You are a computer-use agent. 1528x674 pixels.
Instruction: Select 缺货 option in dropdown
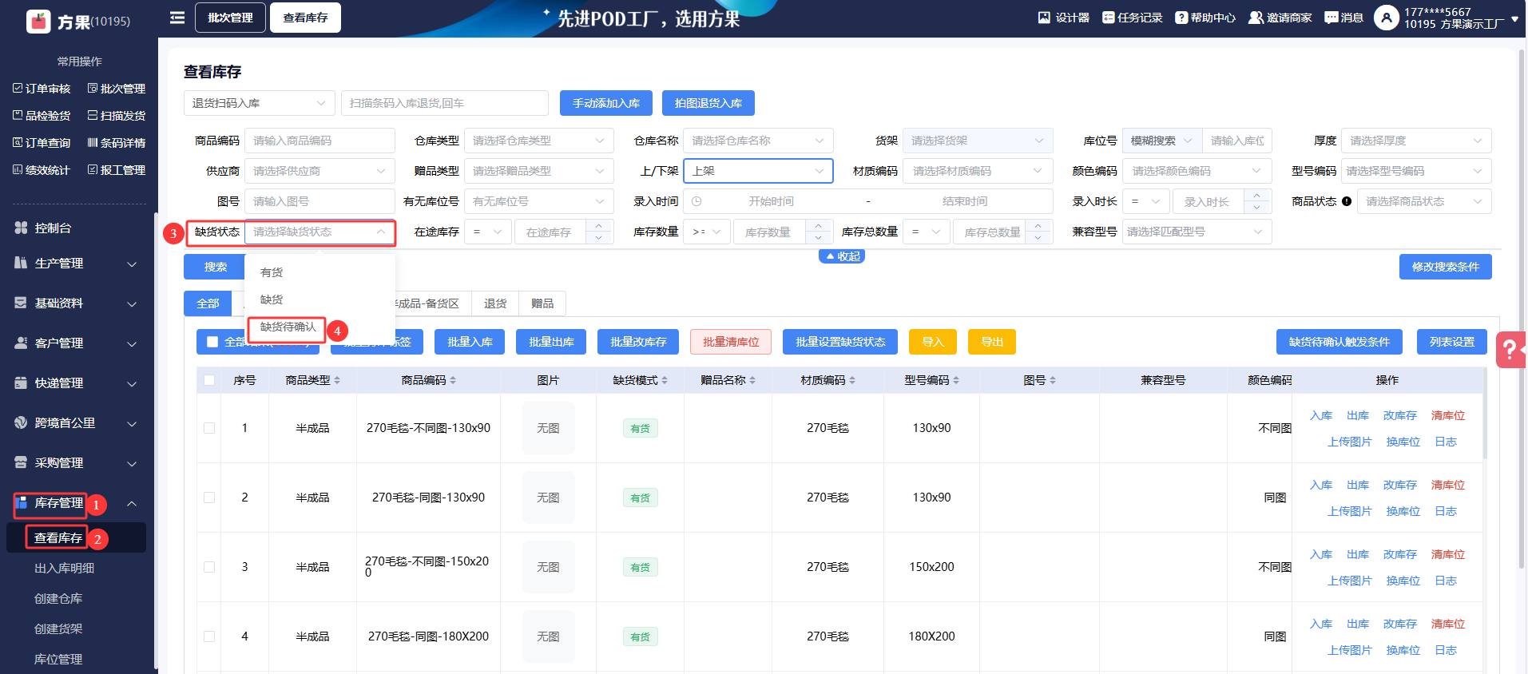tap(319, 299)
